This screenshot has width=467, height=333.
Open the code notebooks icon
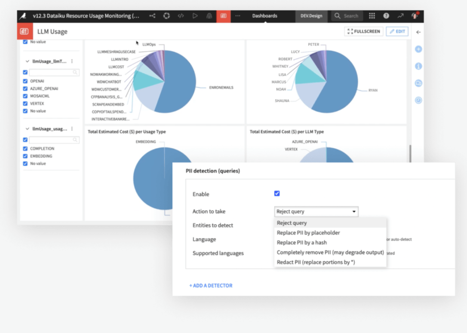(x=181, y=16)
